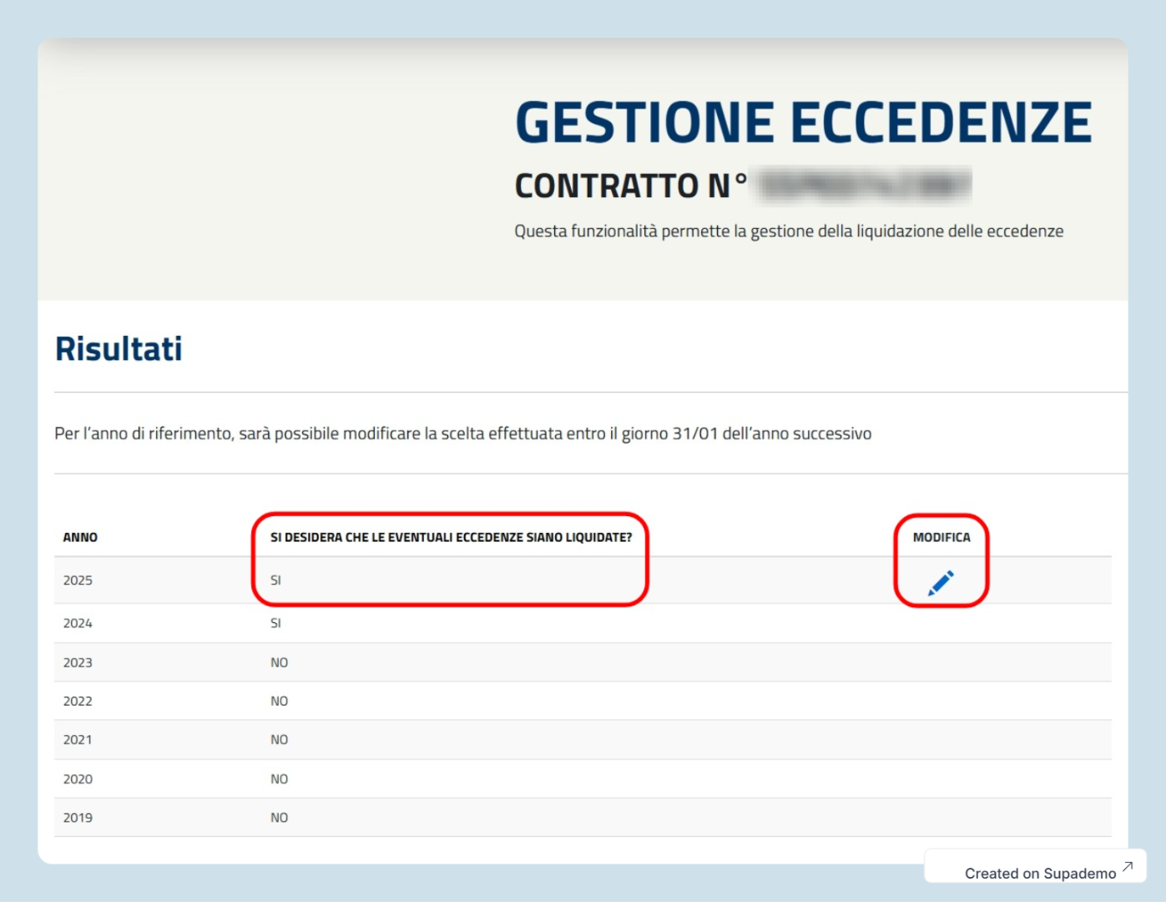Click the blue pencil edit icon for 2025
Viewport: 1166px width, 902px height.
[941, 583]
